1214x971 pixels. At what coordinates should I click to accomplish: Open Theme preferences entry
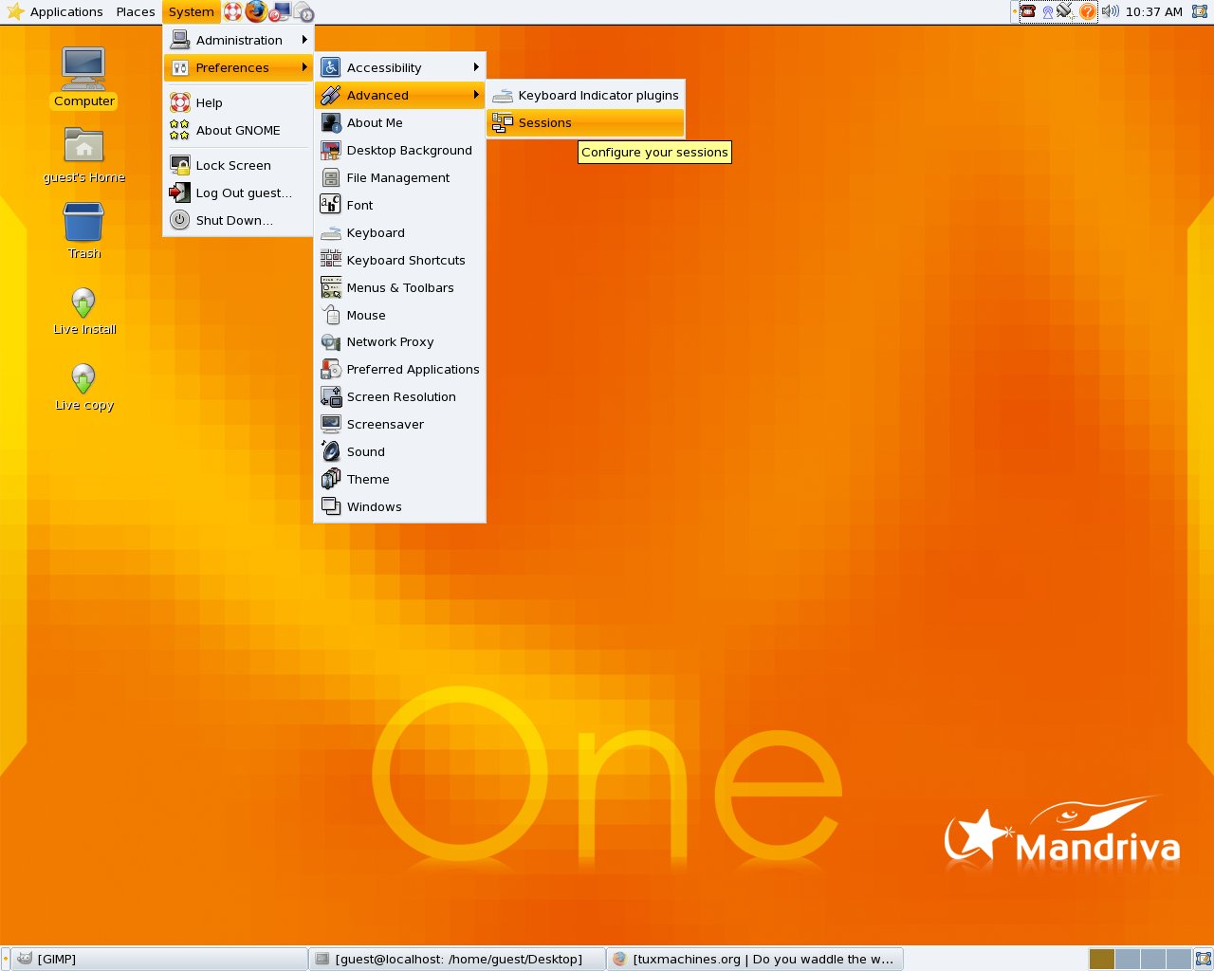point(400,480)
